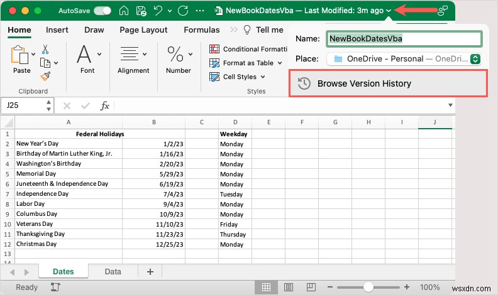Click the file name dropdown chevron in title
Image resolution: width=498 pixels, height=295 pixels.
point(389,11)
